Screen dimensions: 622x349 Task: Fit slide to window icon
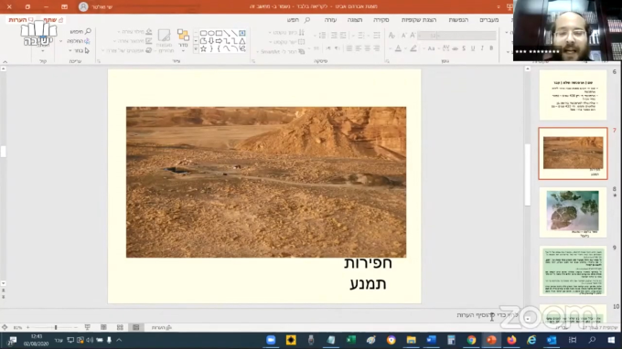point(5,328)
